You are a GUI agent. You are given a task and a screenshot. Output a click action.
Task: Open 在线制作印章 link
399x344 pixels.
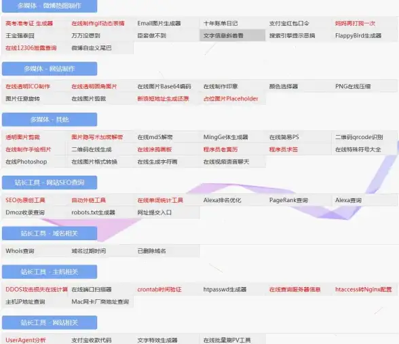(221, 87)
